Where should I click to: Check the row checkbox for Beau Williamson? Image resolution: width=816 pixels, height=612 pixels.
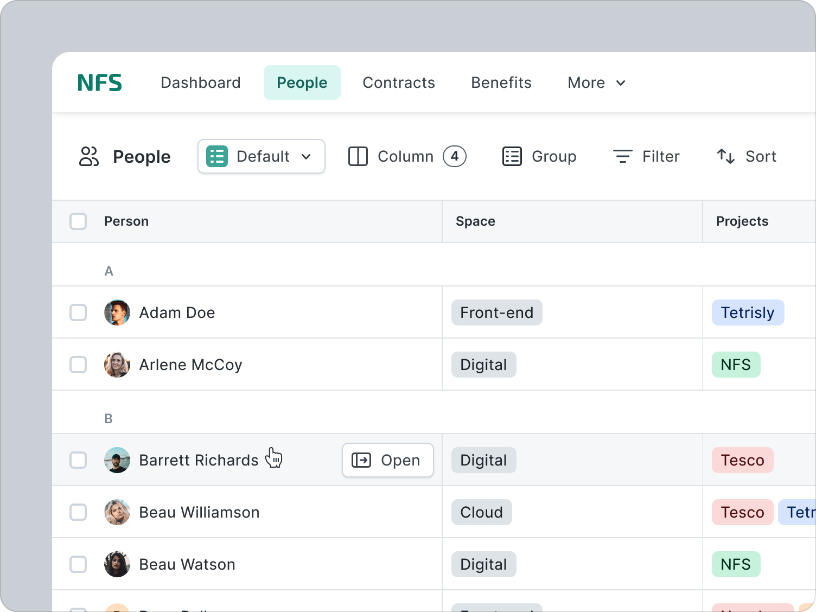point(78,512)
